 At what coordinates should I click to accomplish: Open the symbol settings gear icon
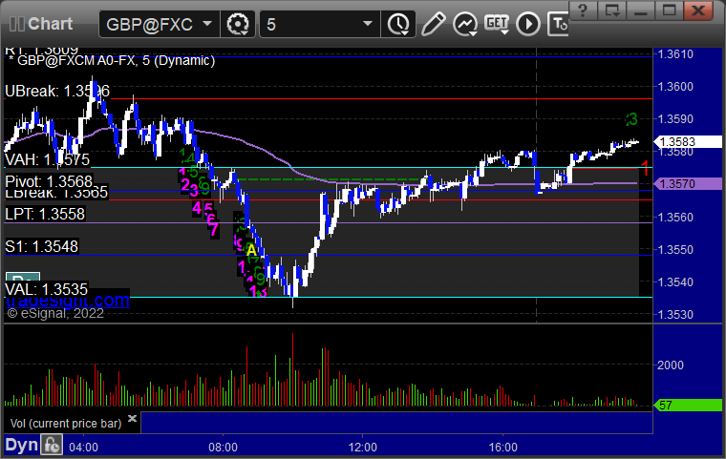coord(238,24)
